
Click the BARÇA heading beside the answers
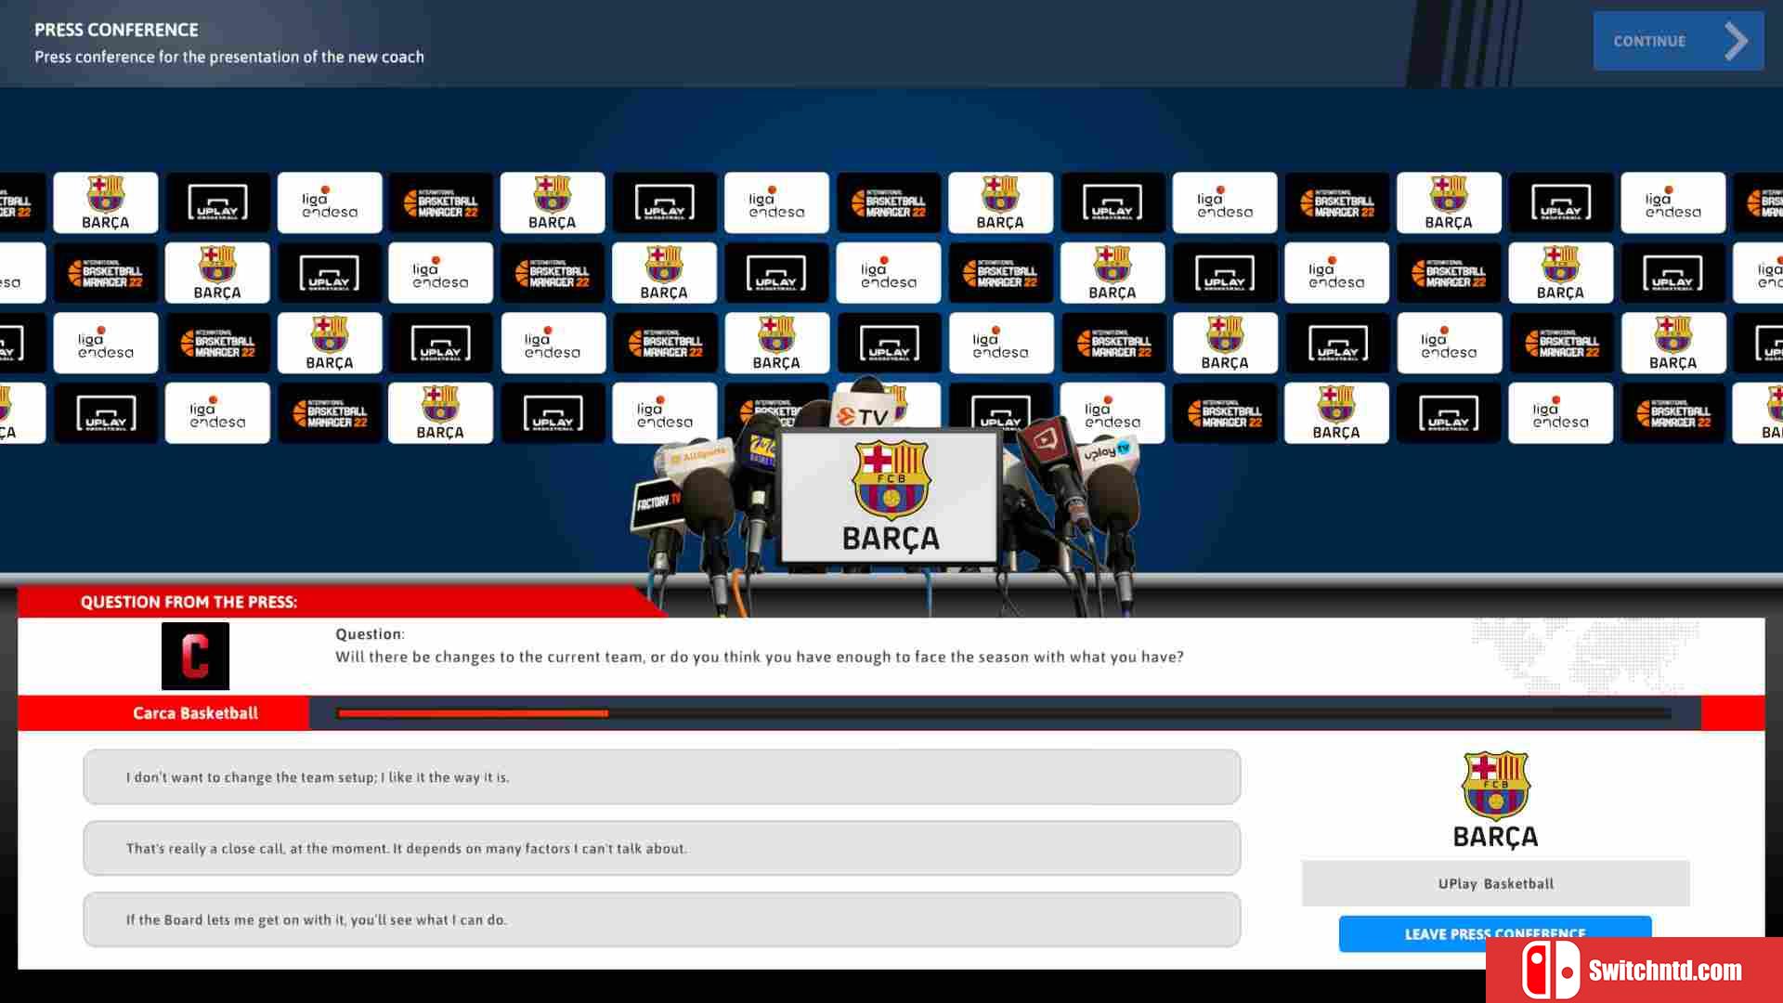pos(1495,838)
